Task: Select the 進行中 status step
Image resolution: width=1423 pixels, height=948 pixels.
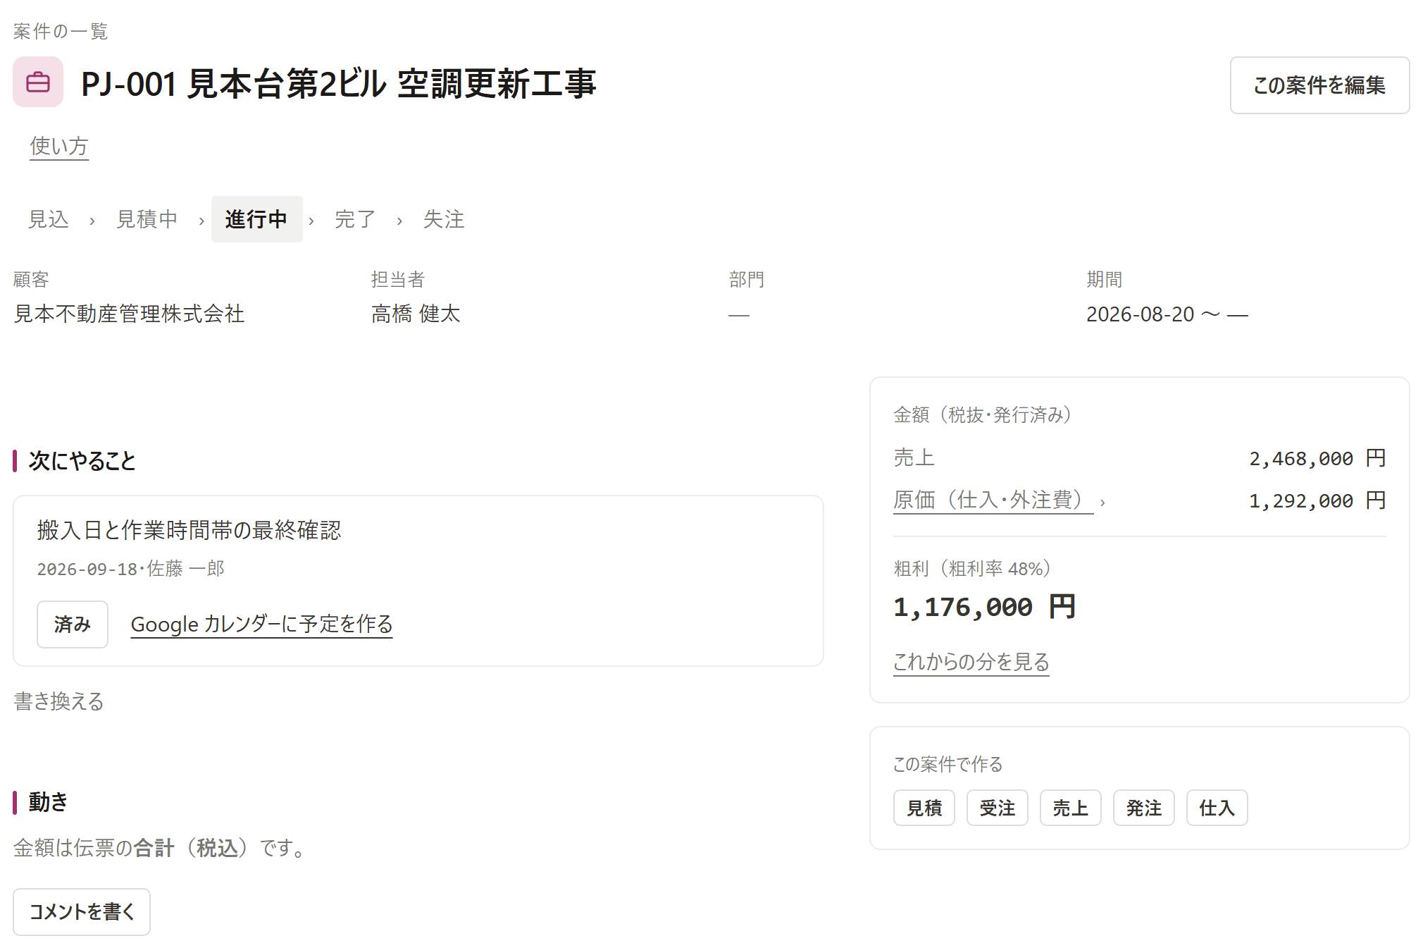Action: [x=256, y=219]
